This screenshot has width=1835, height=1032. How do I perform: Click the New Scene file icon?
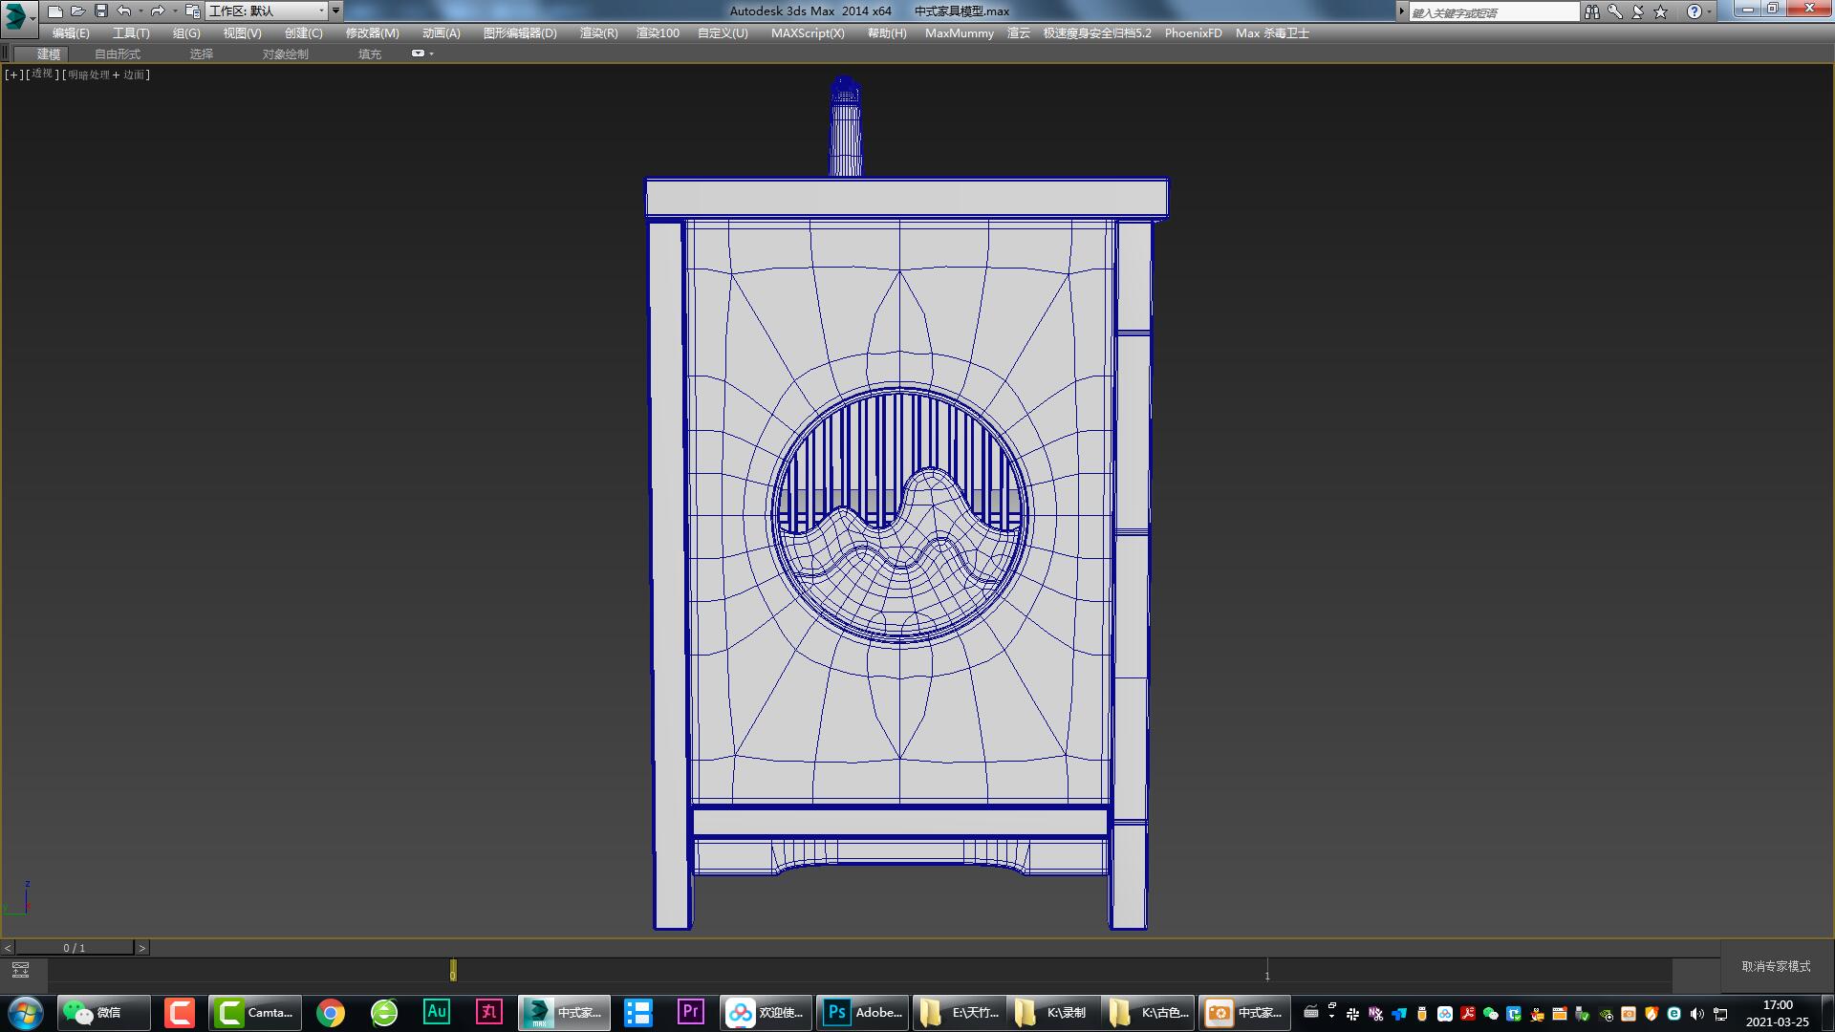pos(55,11)
